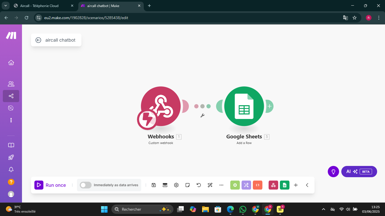Open the scenario inputs and outputs icon

(x=165, y=185)
